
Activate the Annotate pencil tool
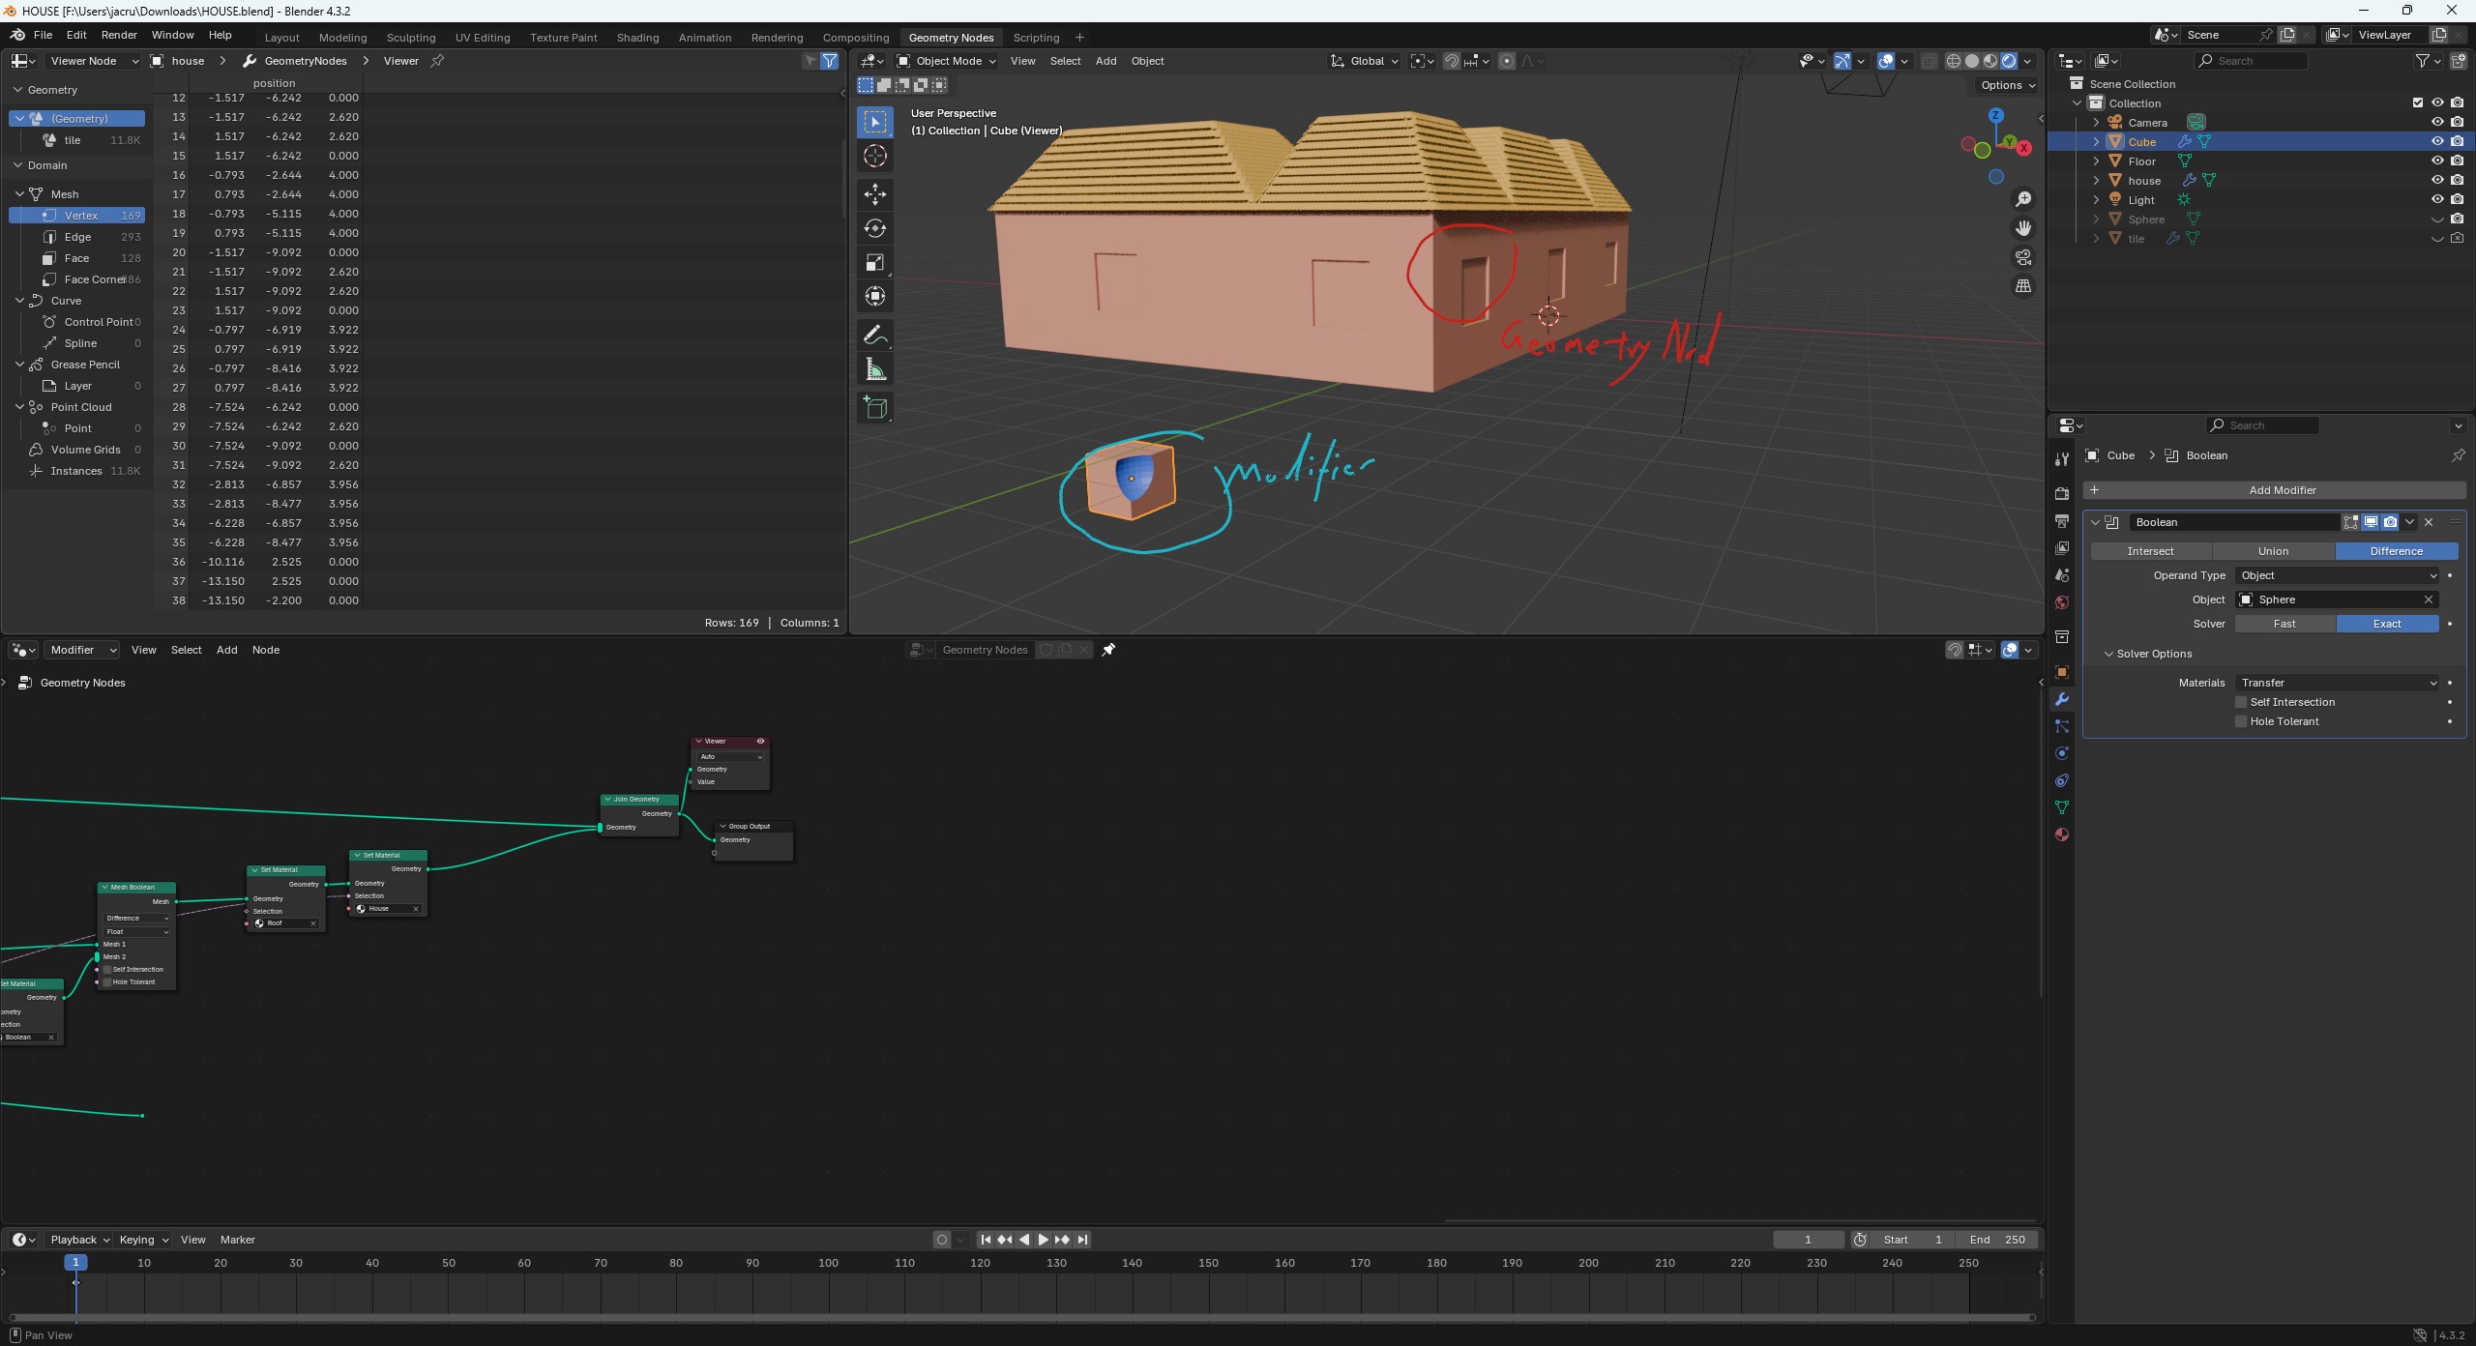(875, 336)
